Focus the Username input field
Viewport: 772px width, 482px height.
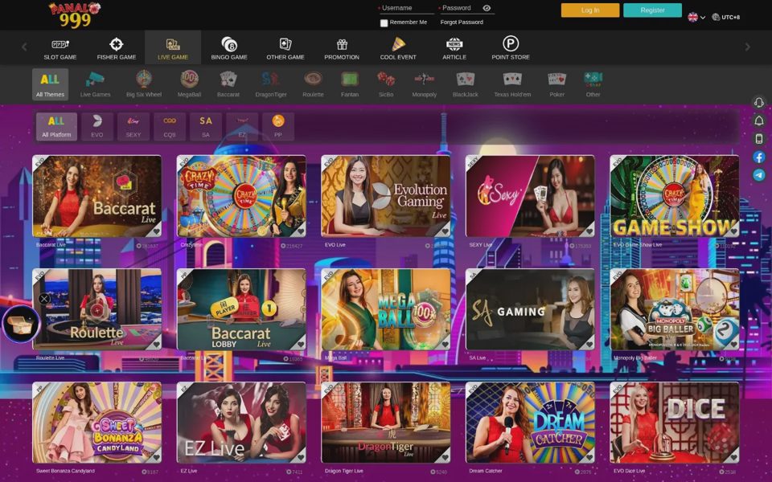pyautogui.click(x=407, y=8)
